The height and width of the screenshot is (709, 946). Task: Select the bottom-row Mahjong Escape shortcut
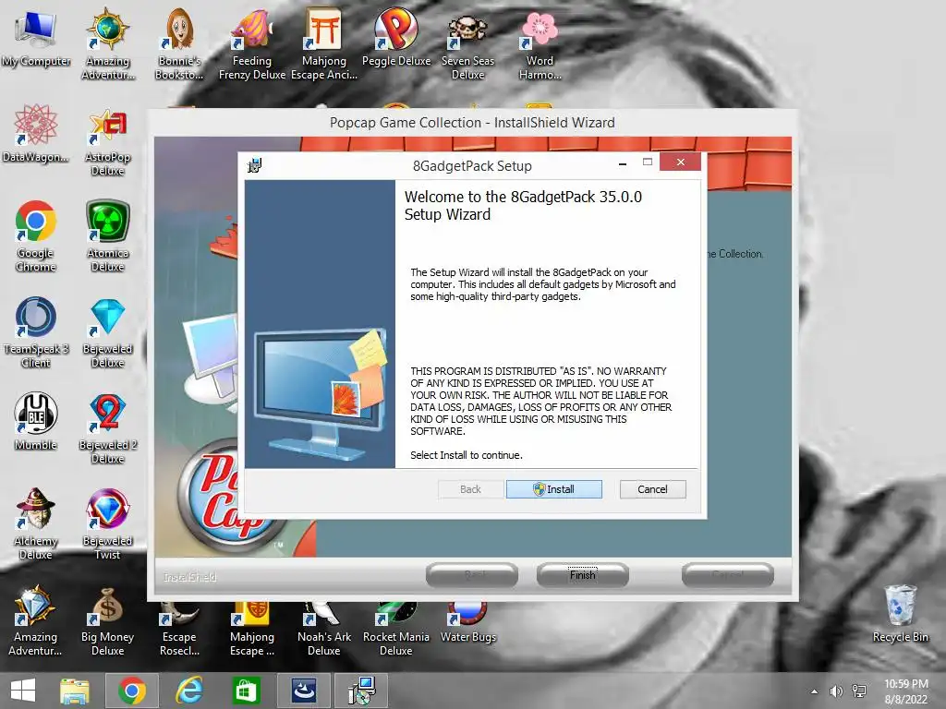tap(251, 628)
